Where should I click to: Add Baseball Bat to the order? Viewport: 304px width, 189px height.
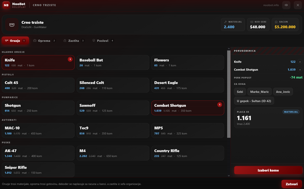[113, 62]
